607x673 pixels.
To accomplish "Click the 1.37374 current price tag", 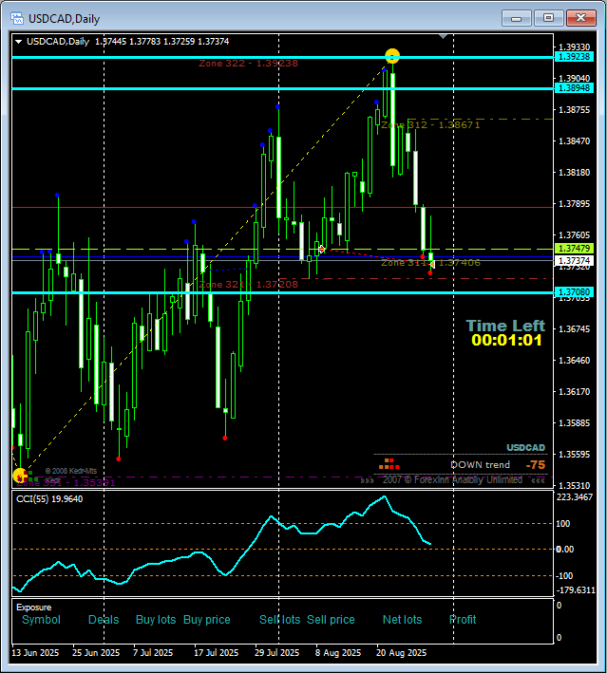I will [574, 260].
